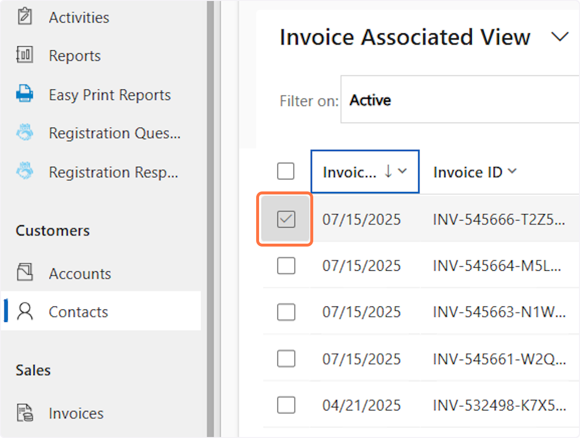
Task: Click the Reports chart icon
Action: 24,56
